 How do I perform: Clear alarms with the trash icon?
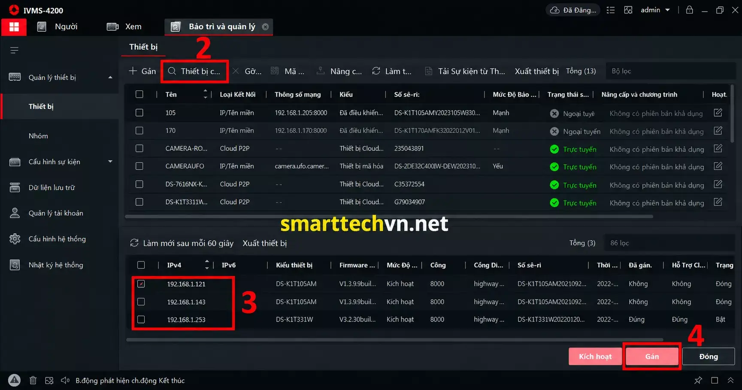point(33,380)
